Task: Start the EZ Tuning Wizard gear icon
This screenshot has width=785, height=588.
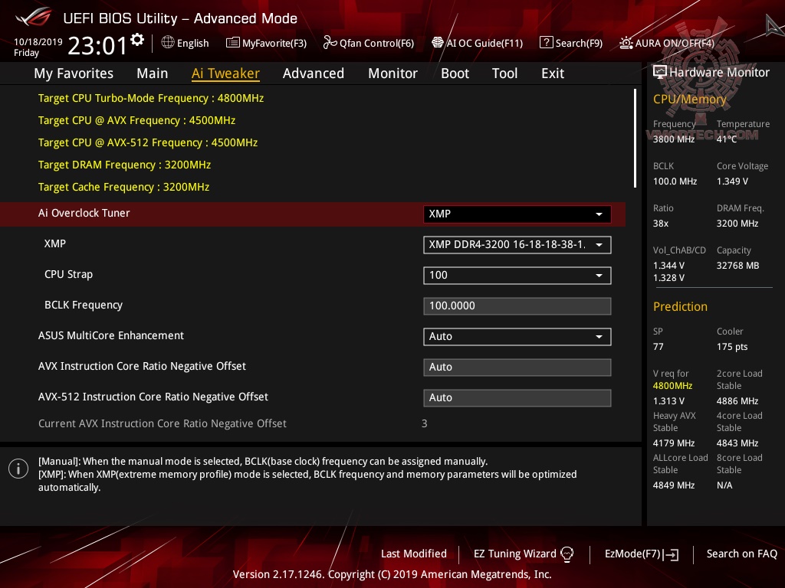Action: (x=567, y=554)
